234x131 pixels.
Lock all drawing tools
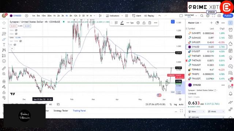pyautogui.click(x=4, y=92)
